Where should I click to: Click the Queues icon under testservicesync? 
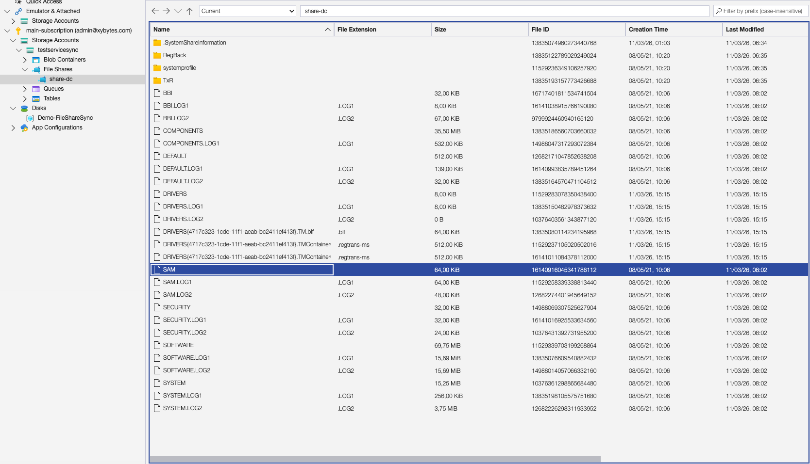(x=36, y=89)
